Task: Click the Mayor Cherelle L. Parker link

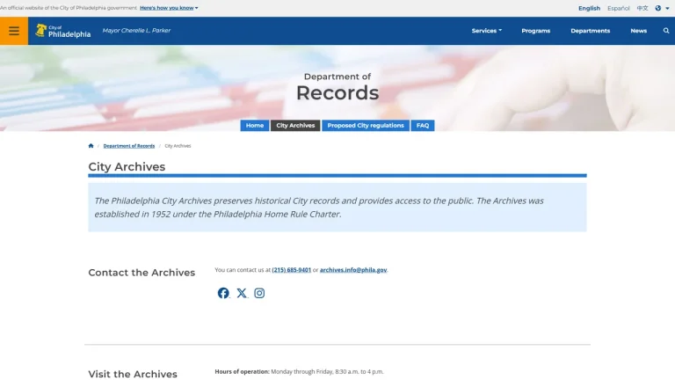Action: click(136, 31)
